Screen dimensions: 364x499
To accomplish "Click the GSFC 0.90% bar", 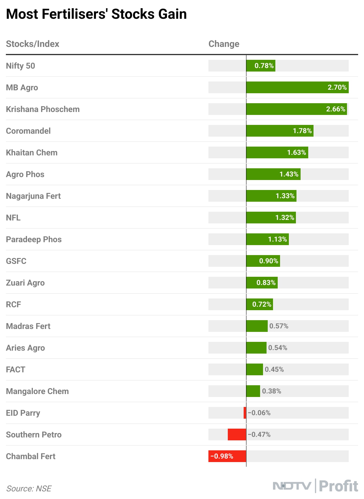I will (263, 261).
